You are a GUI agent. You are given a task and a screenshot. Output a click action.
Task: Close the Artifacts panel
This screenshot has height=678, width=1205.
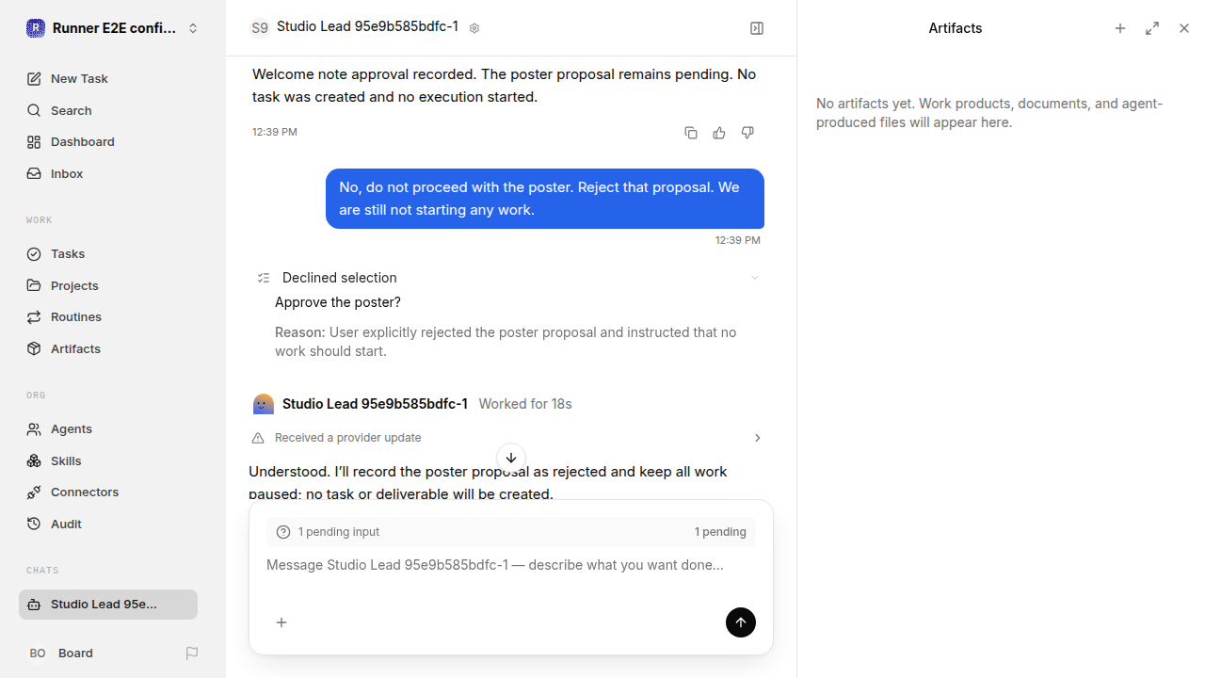pos(1184,28)
